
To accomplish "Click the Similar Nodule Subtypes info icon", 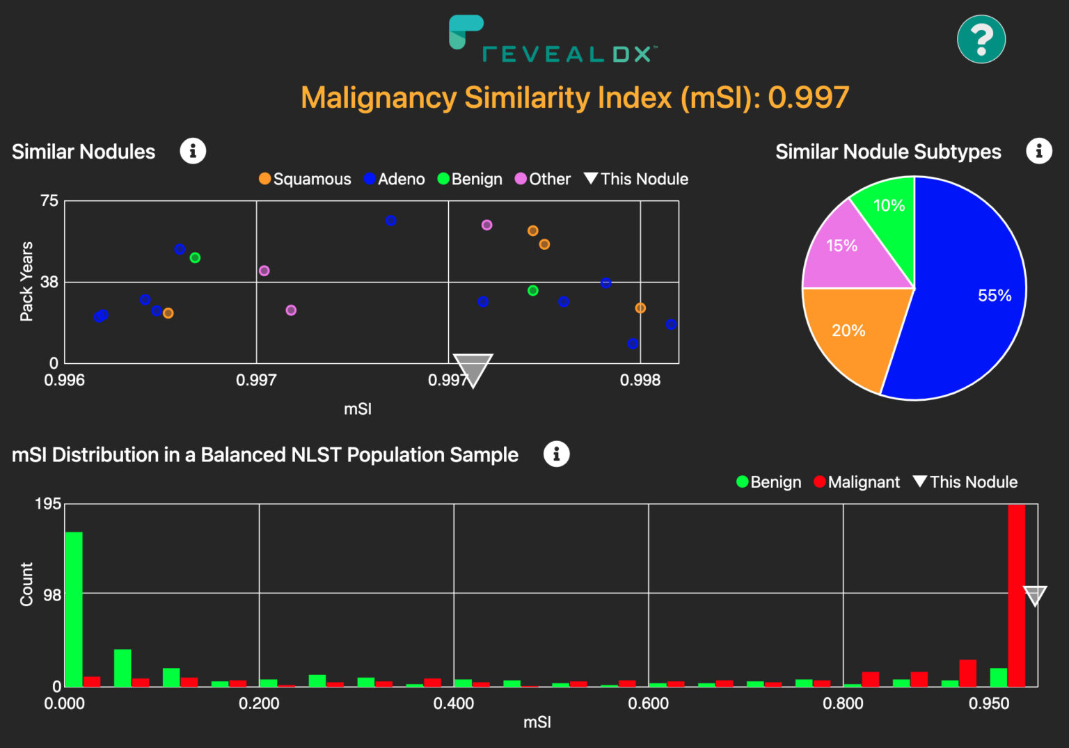I will point(1038,151).
